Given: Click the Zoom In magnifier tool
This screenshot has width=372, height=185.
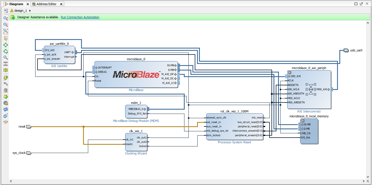Looking at the screenshot, I should tap(5, 18).
